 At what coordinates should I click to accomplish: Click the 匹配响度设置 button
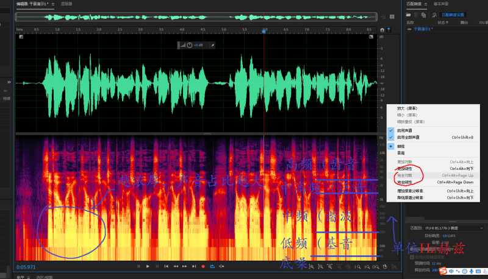[454, 14]
